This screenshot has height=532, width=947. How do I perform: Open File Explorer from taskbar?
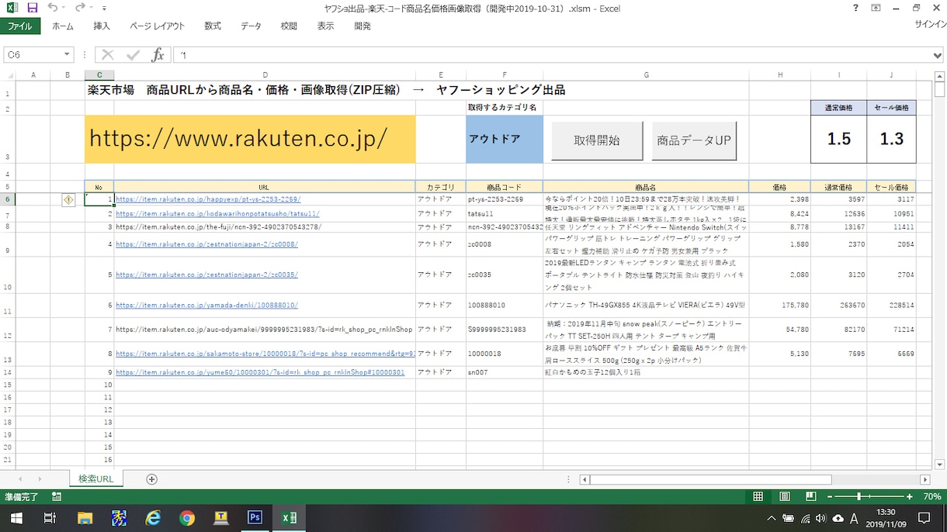coord(85,518)
